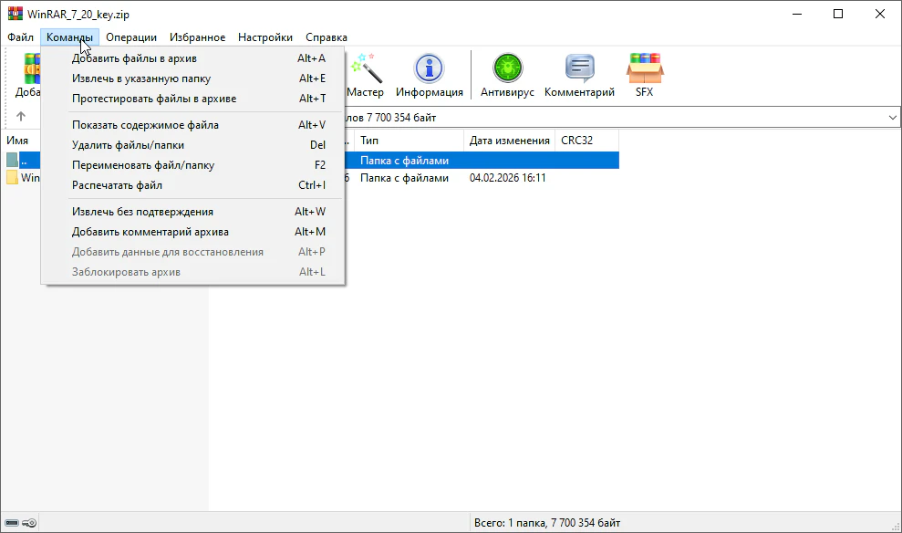
Task: Click the Справка menu
Action: (326, 37)
